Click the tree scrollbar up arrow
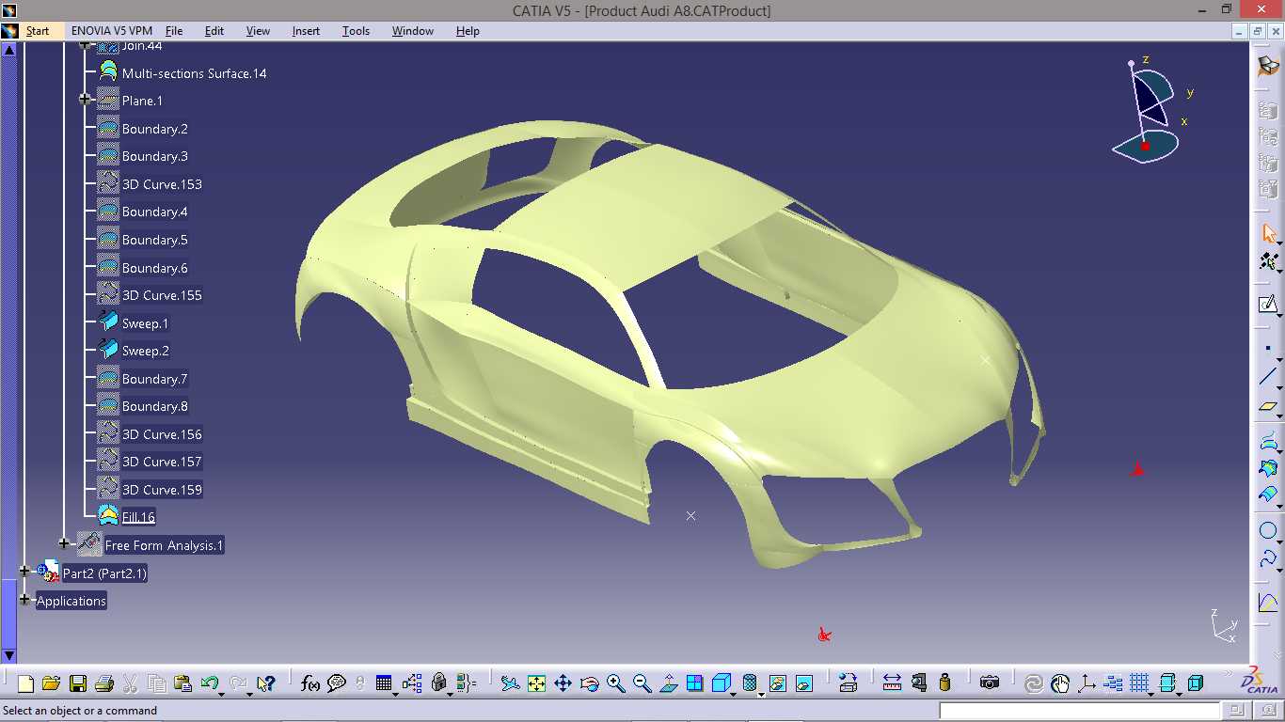 point(8,49)
